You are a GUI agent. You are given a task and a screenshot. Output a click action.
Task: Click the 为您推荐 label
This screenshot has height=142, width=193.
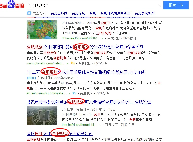[x=40, y=13]
